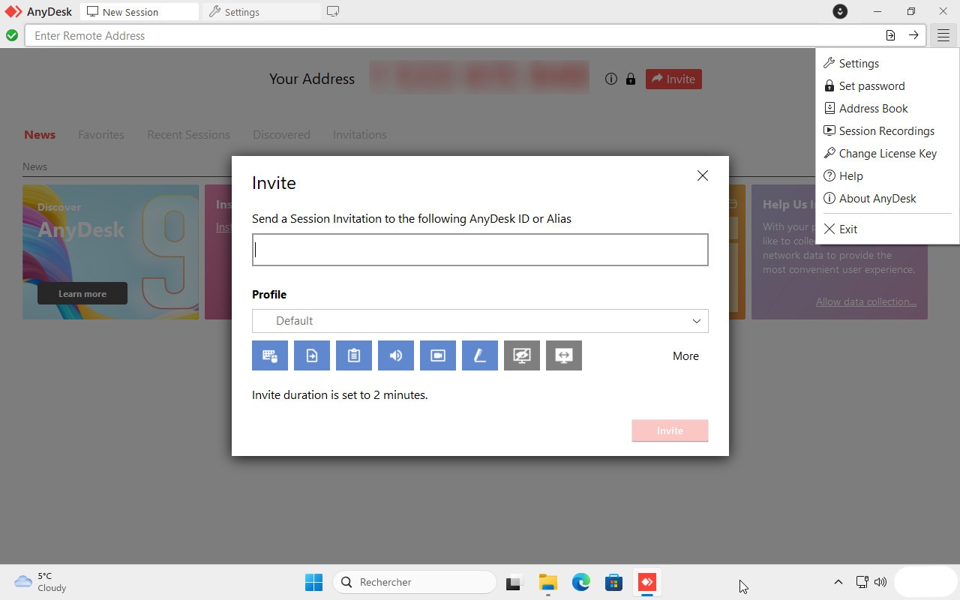Click the network icon in system tray
The image size is (960, 600).
pyautogui.click(x=862, y=582)
